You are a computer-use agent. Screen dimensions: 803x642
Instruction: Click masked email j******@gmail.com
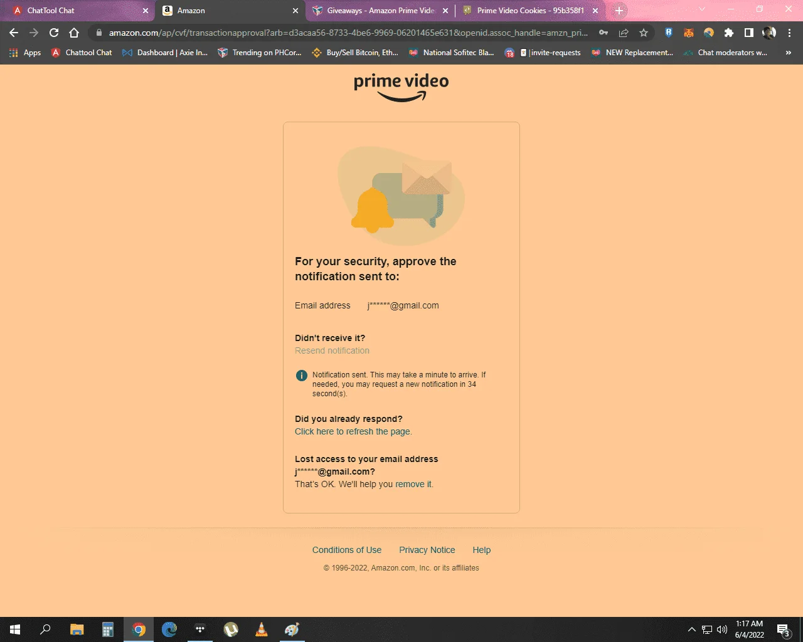pos(403,305)
